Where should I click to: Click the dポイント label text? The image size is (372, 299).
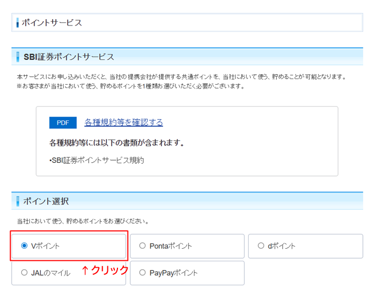pyautogui.click(x=282, y=246)
